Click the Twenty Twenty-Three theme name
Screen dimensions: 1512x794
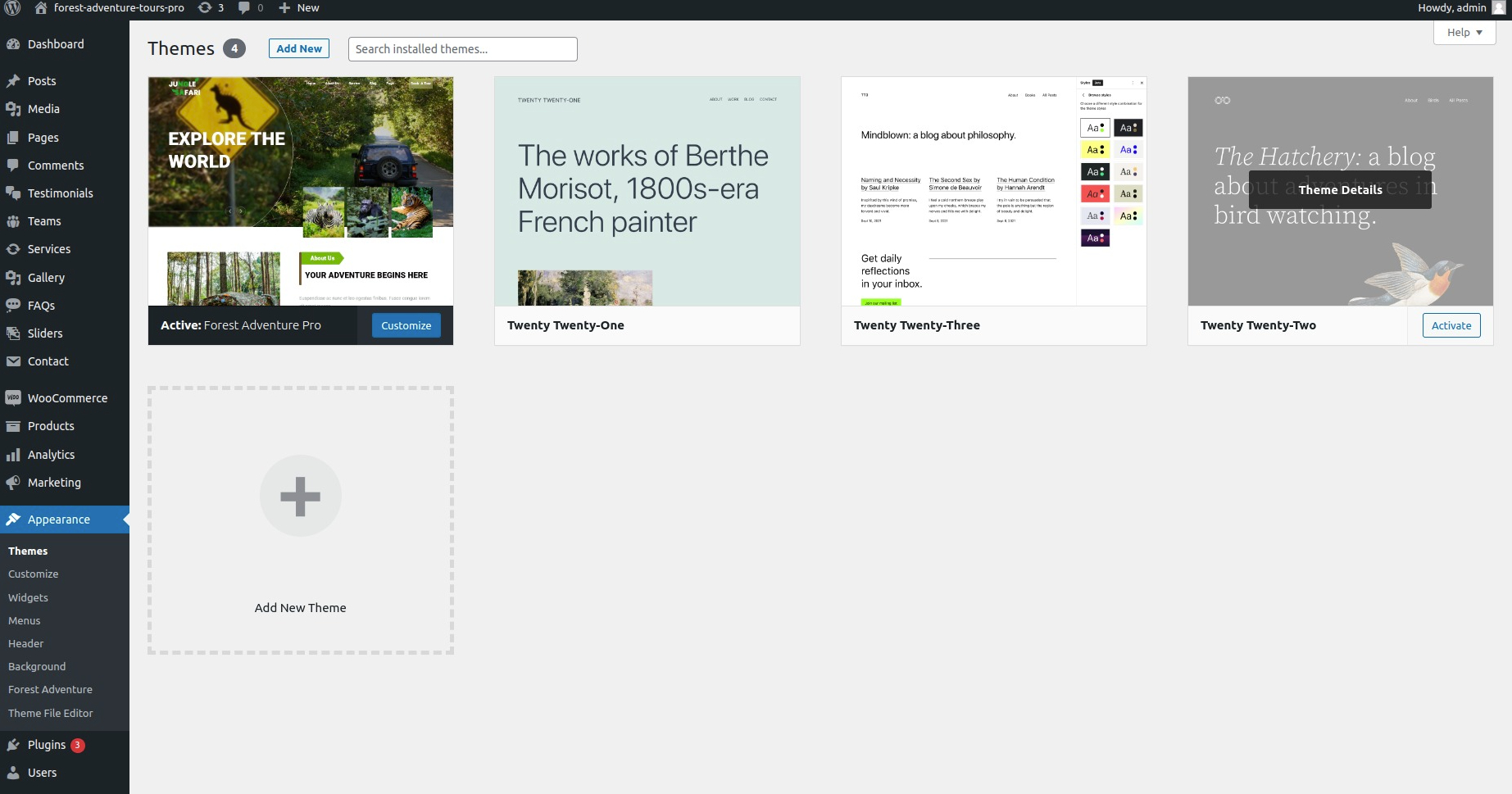917,325
